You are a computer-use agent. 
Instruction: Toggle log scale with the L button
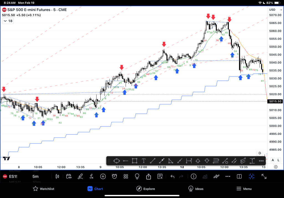click(x=278, y=160)
